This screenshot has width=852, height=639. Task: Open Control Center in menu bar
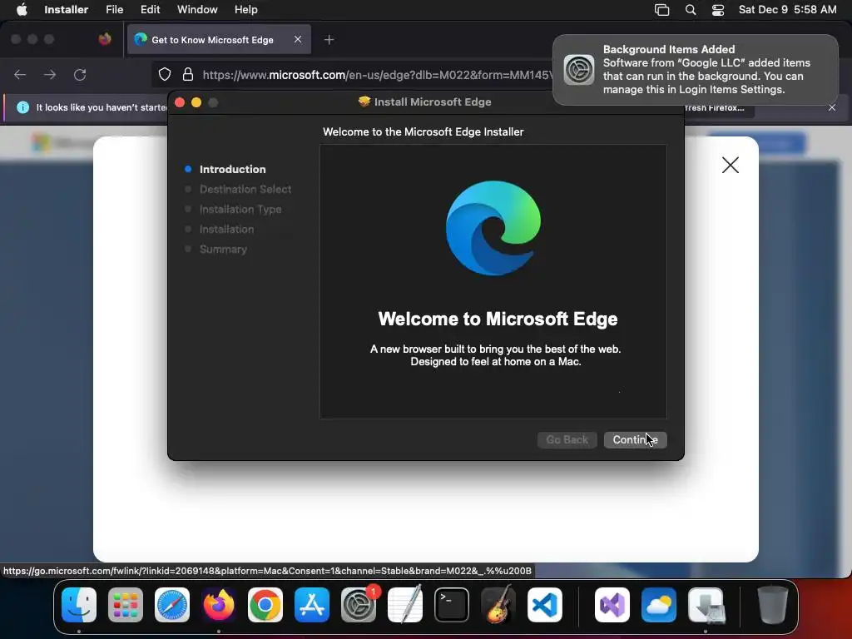718,10
